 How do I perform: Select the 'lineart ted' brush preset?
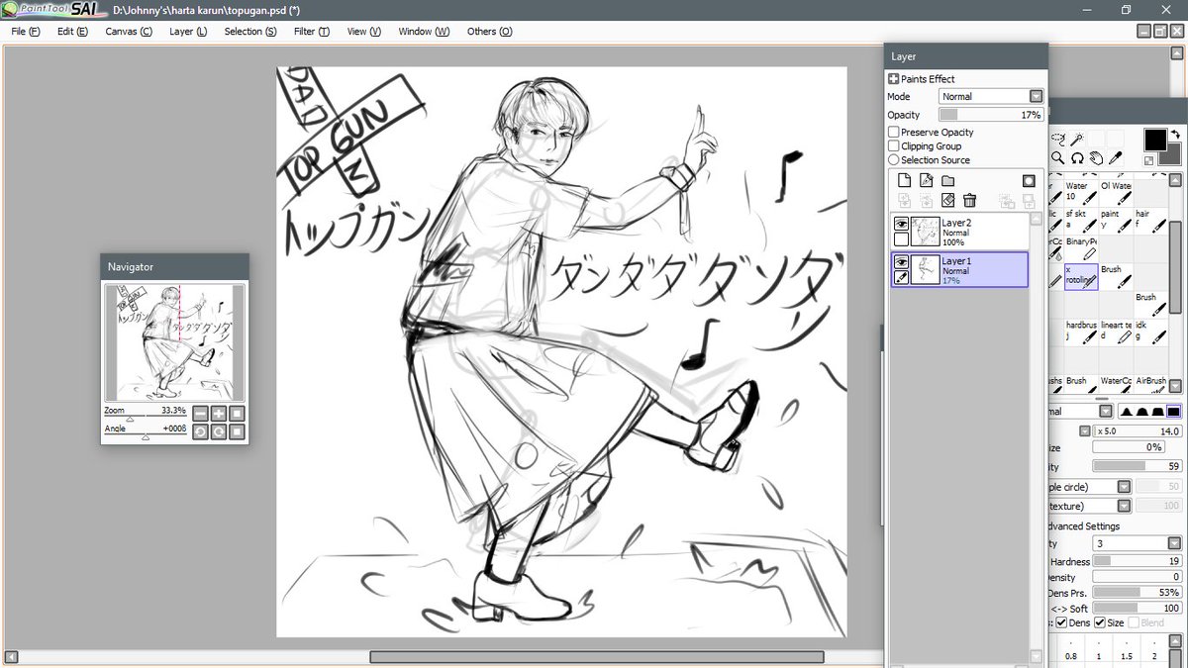click(x=1115, y=332)
